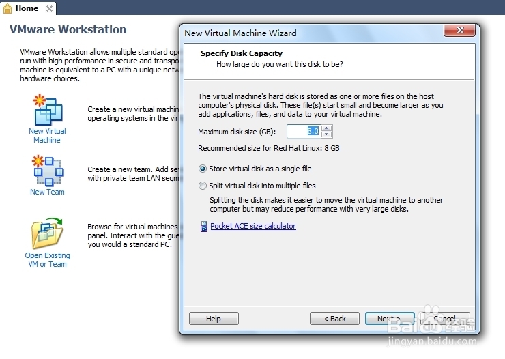505x359 pixels.
Task: Proceed with the Next > button
Action: (x=390, y=319)
